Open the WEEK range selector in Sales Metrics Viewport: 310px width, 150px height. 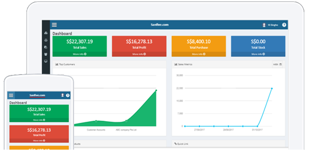(277, 64)
